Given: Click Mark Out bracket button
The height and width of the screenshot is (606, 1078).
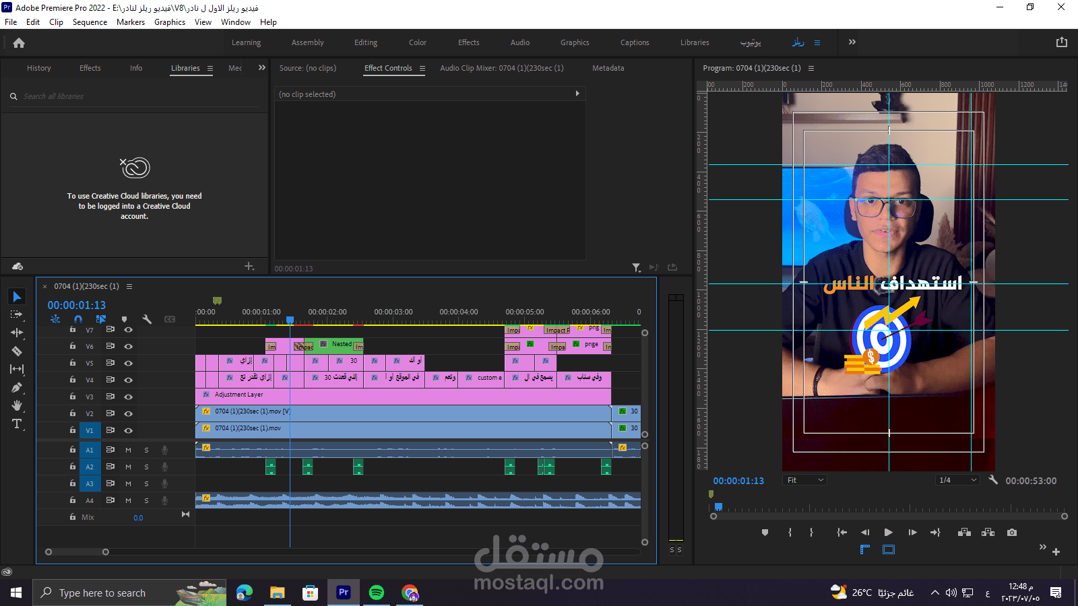Looking at the screenshot, I should click(x=811, y=532).
